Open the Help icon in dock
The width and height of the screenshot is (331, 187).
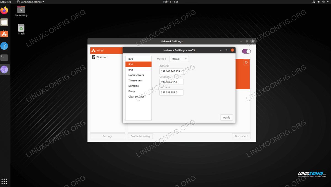tap(4, 46)
